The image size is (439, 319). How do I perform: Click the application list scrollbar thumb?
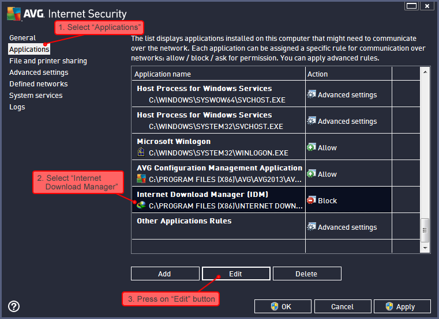click(425, 230)
